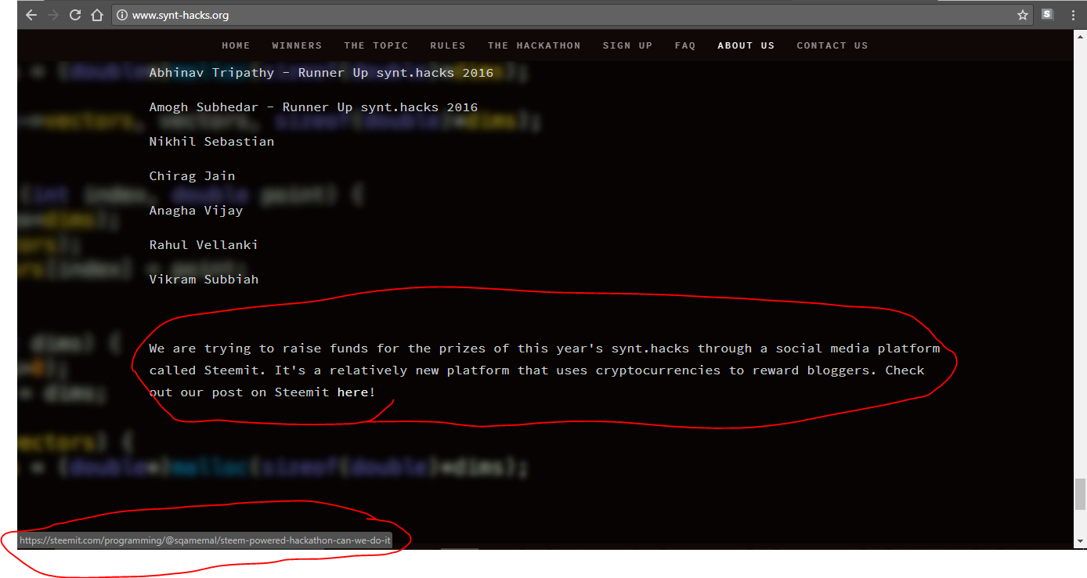1087x578 pixels.
Task: Open the SIGN UP page
Action: click(627, 45)
